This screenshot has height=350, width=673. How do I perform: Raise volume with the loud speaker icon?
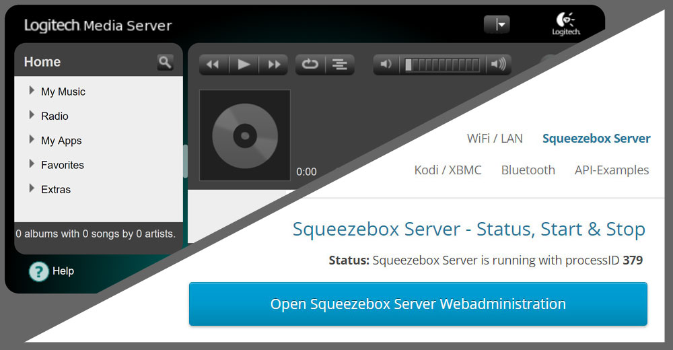(x=498, y=65)
